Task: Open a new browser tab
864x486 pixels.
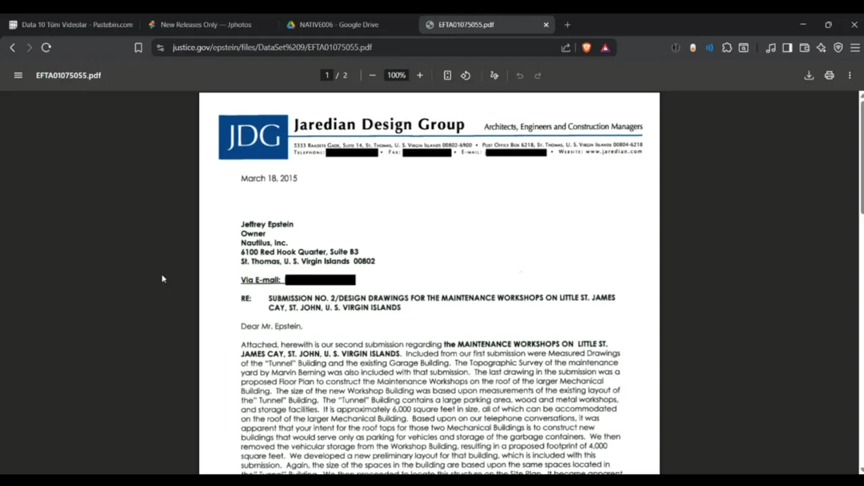Action: click(567, 24)
